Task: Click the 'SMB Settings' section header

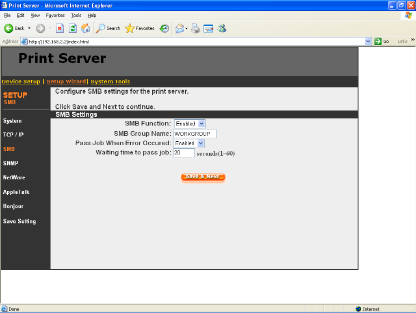Action: [76, 115]
